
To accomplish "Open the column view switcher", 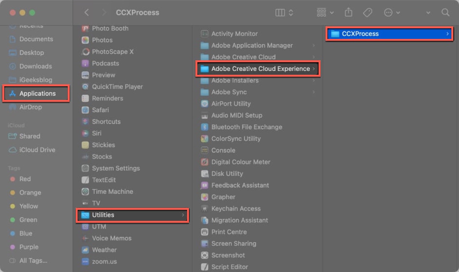I will coord(284,13).
